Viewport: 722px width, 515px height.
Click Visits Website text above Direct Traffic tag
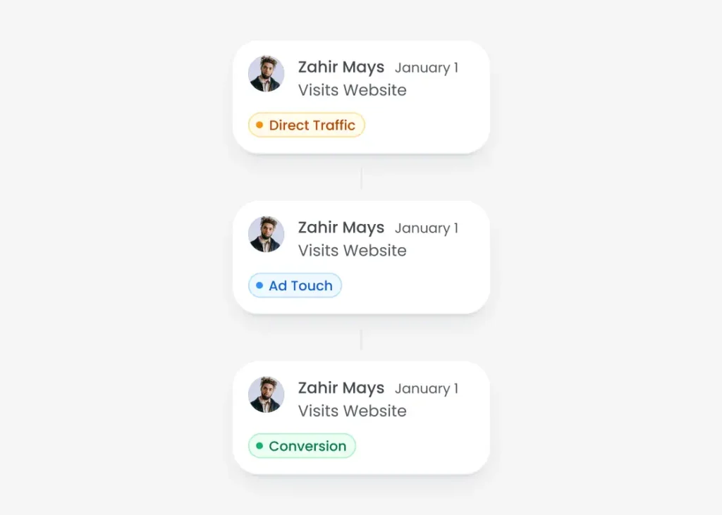[x=353, y=90]
